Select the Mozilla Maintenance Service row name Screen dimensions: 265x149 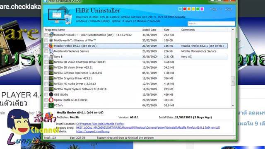click(x=72, y=51)
